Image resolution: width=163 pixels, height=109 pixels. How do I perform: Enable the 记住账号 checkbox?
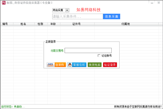pos(99,56)
